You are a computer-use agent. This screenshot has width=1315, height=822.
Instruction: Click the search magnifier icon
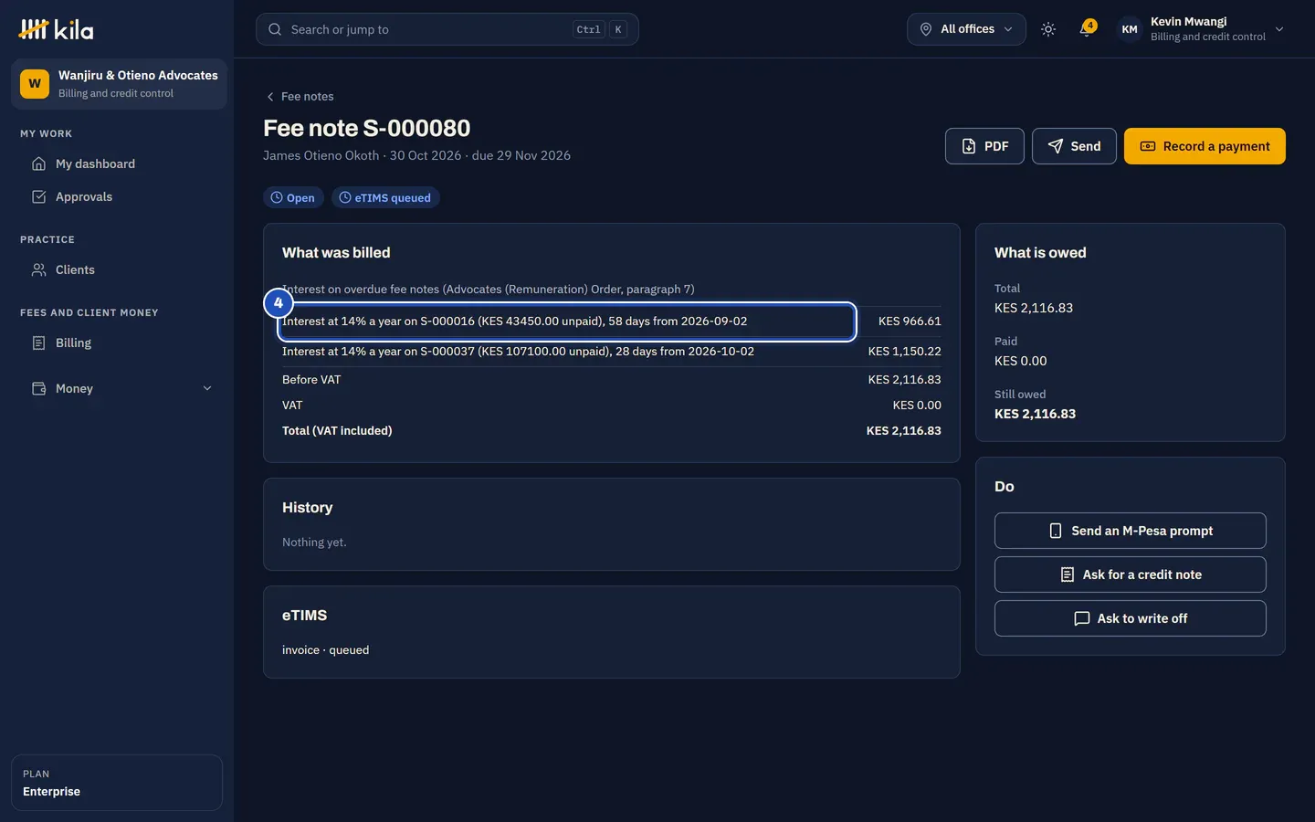pos(275,29)
